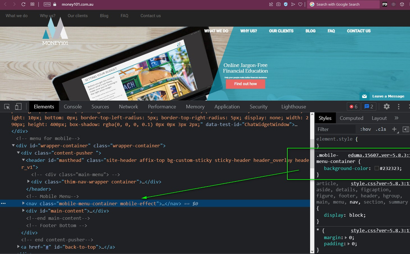Click the blue issues badge showing 2

369,107
